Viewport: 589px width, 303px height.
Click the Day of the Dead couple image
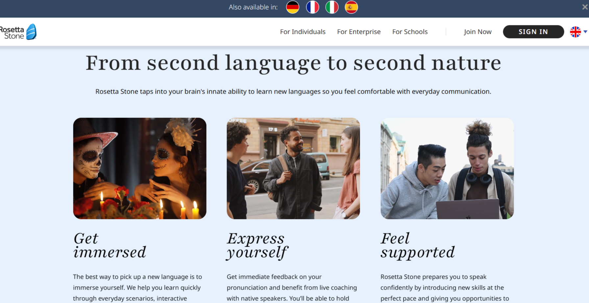pos(140,168)
